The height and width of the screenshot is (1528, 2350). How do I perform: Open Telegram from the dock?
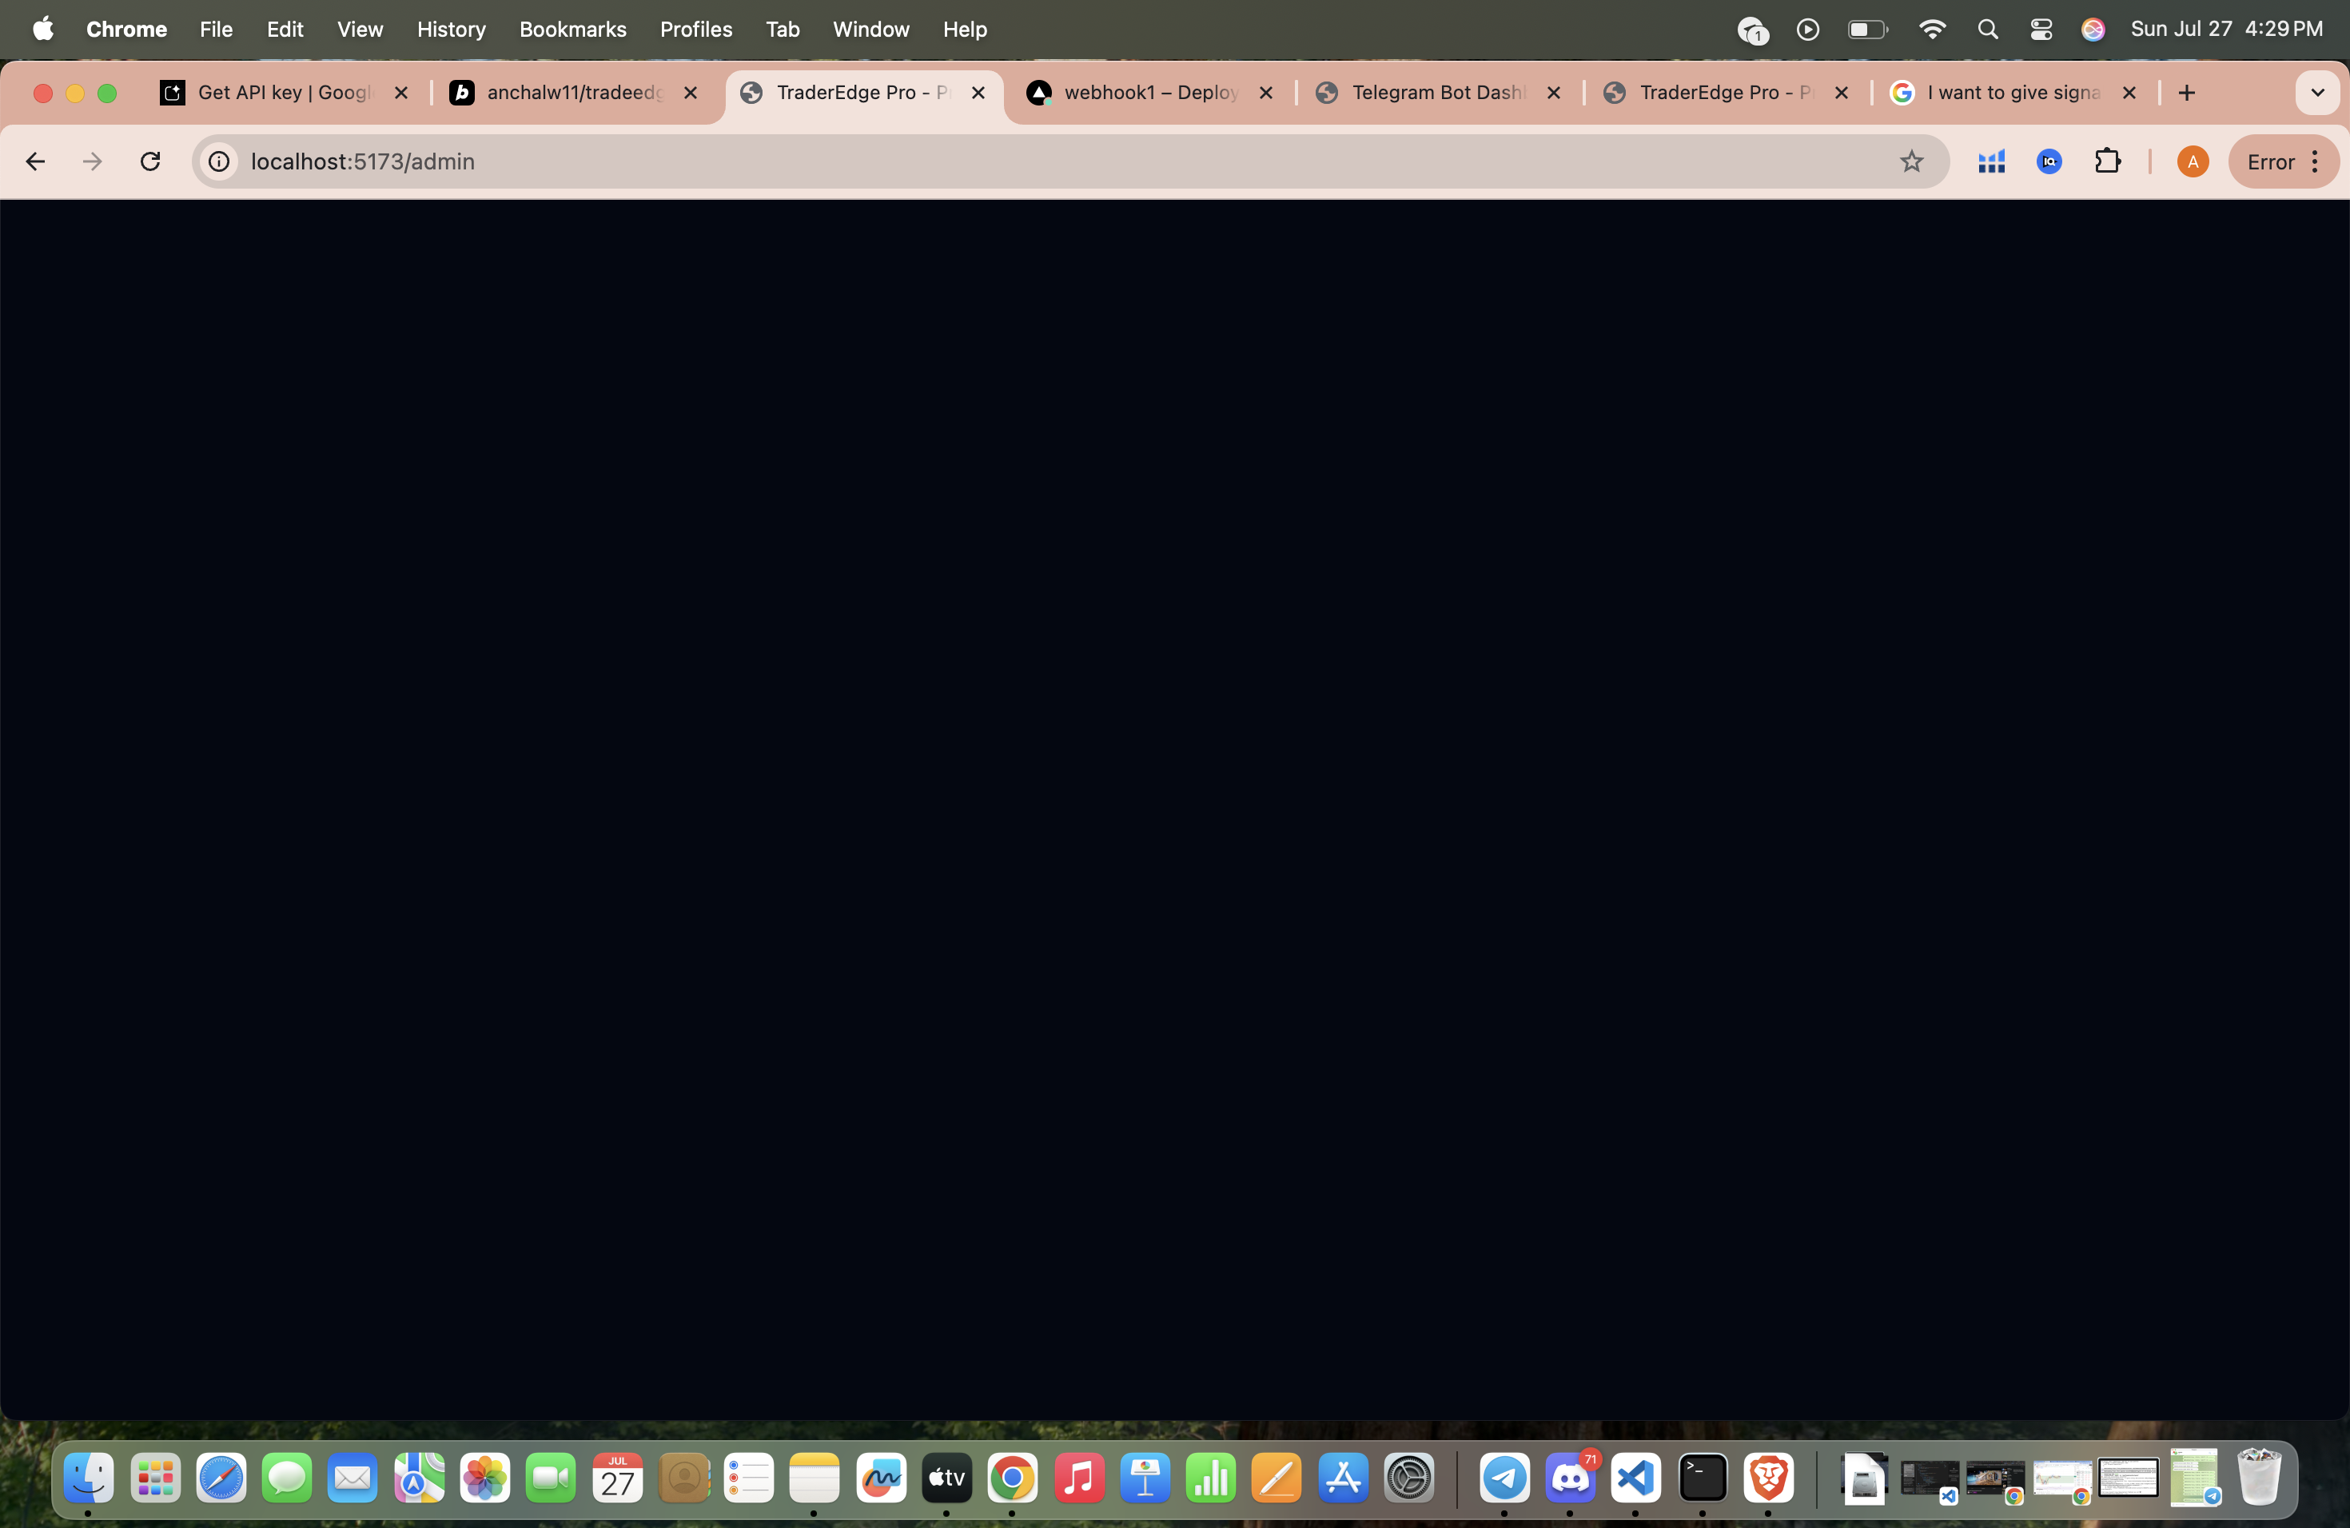coord(1504,1478)
